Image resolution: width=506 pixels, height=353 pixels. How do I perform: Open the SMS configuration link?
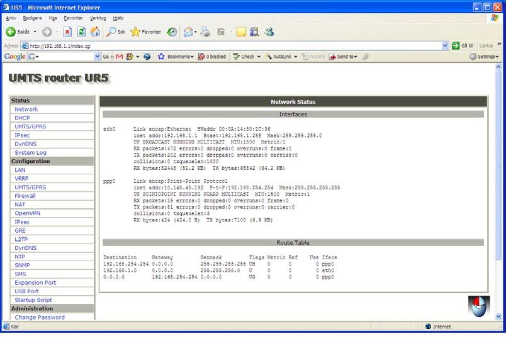click(x=20, y=274)
